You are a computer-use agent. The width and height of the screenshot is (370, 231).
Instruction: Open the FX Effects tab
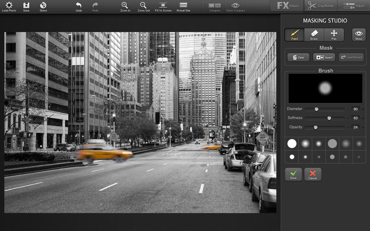coord(287,6)
